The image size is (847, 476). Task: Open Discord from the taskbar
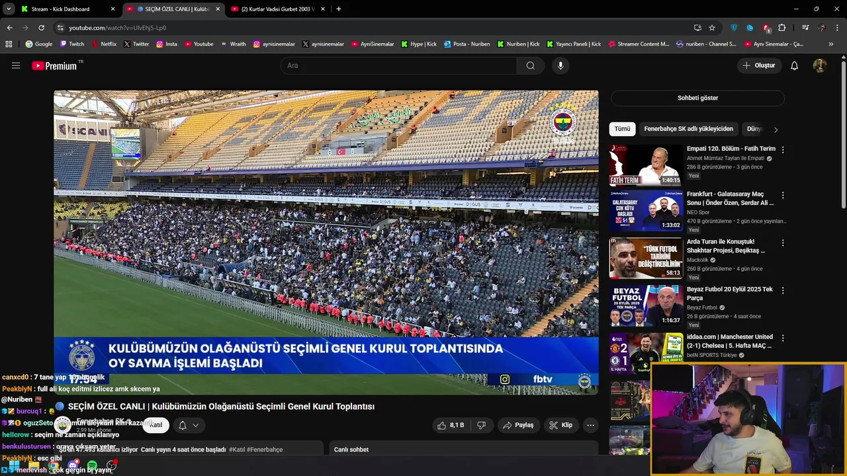pos(73,466)
